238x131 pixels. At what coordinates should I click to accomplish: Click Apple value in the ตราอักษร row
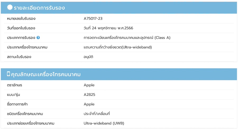[89, 85]
